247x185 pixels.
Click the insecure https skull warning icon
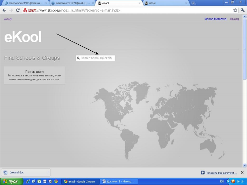(x=25, y=11)
